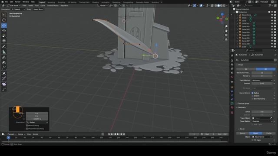Screen dimensions: 278x156
Task: Open the Edit Mode dropdown
Action: [13, 6]
